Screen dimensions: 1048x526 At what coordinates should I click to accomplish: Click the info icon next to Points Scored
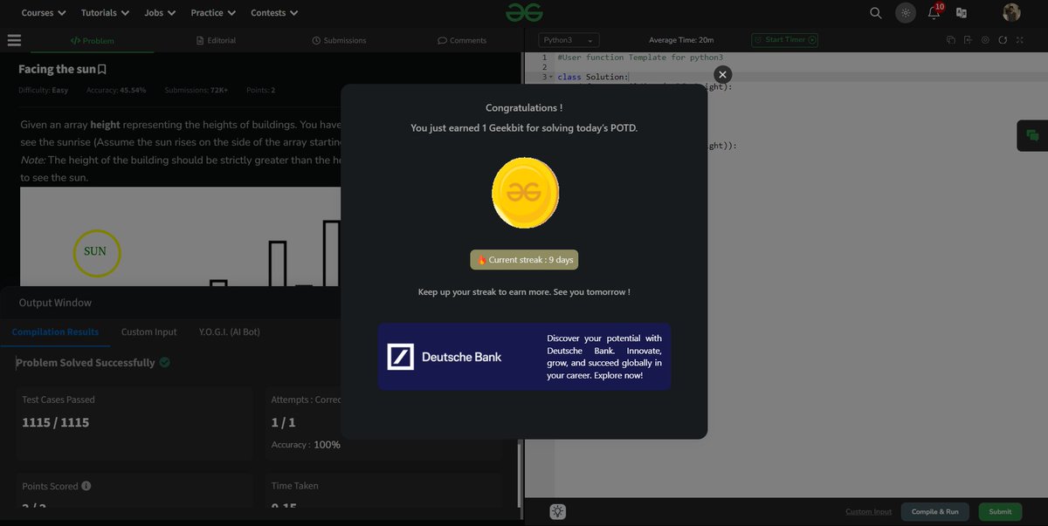click(x=86, y=486)
